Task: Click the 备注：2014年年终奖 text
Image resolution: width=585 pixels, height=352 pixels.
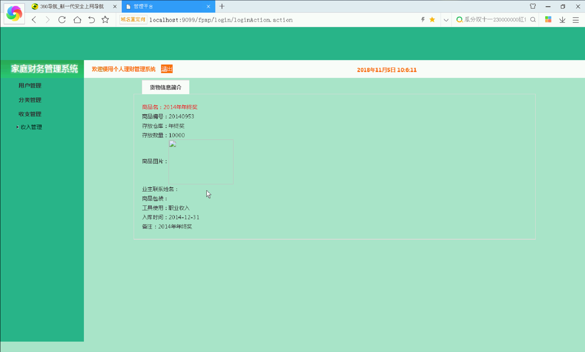Action: (x=167, y=227)
